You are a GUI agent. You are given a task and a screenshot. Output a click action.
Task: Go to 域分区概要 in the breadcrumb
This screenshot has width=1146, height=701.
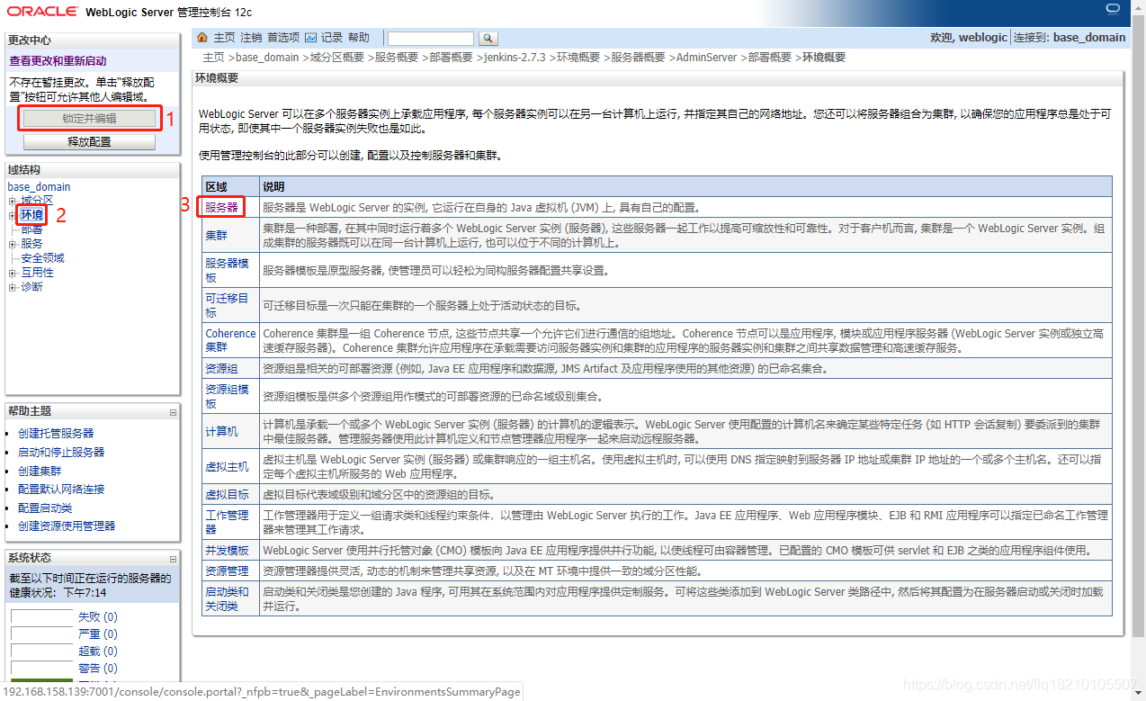(337, 58)
